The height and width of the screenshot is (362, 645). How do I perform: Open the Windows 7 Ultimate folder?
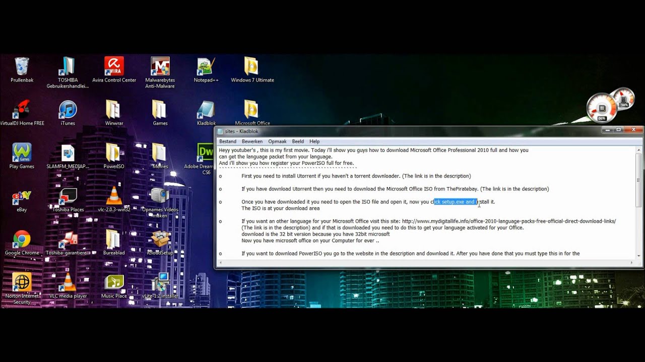pyautogui.click(x=252, y=70)
